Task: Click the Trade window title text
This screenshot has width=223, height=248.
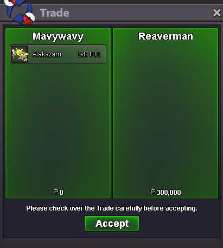Action: [x=55, y=13]
